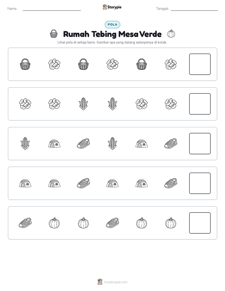Select the first sandal in row four
The image size is (225, 291).
coord(84,183)
